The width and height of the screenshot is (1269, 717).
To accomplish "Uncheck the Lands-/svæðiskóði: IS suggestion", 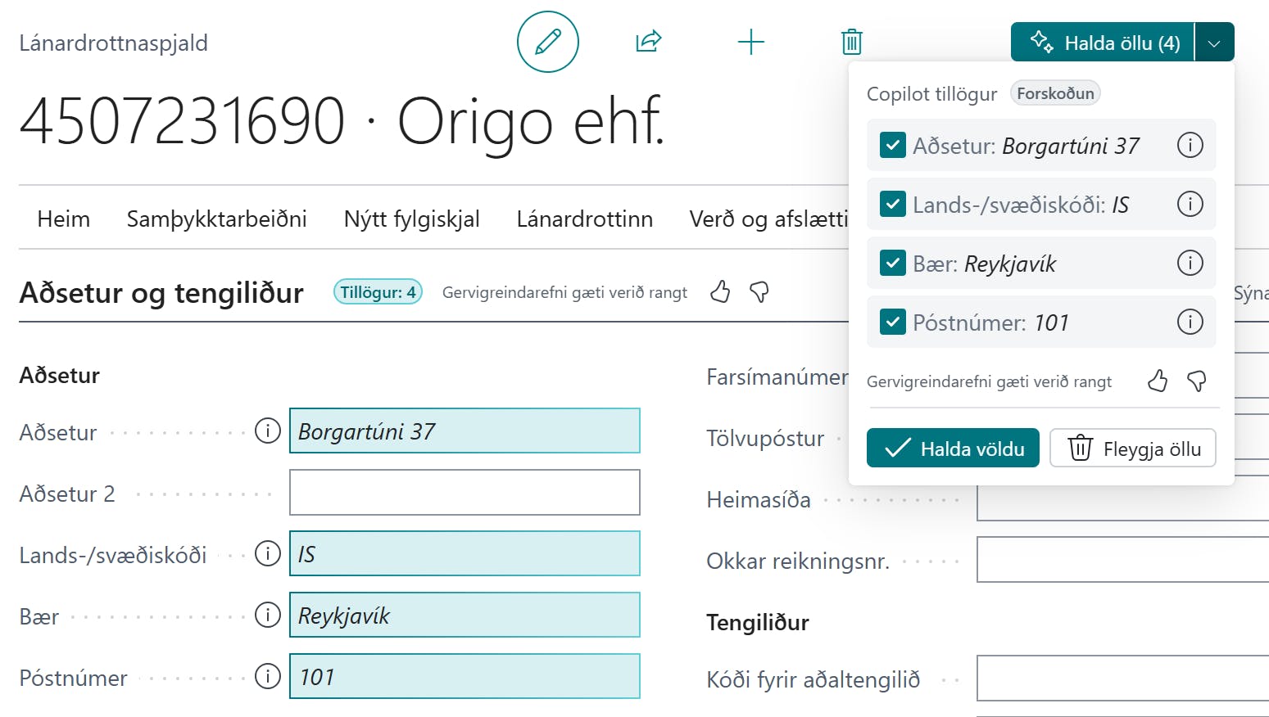I will 892,204.
